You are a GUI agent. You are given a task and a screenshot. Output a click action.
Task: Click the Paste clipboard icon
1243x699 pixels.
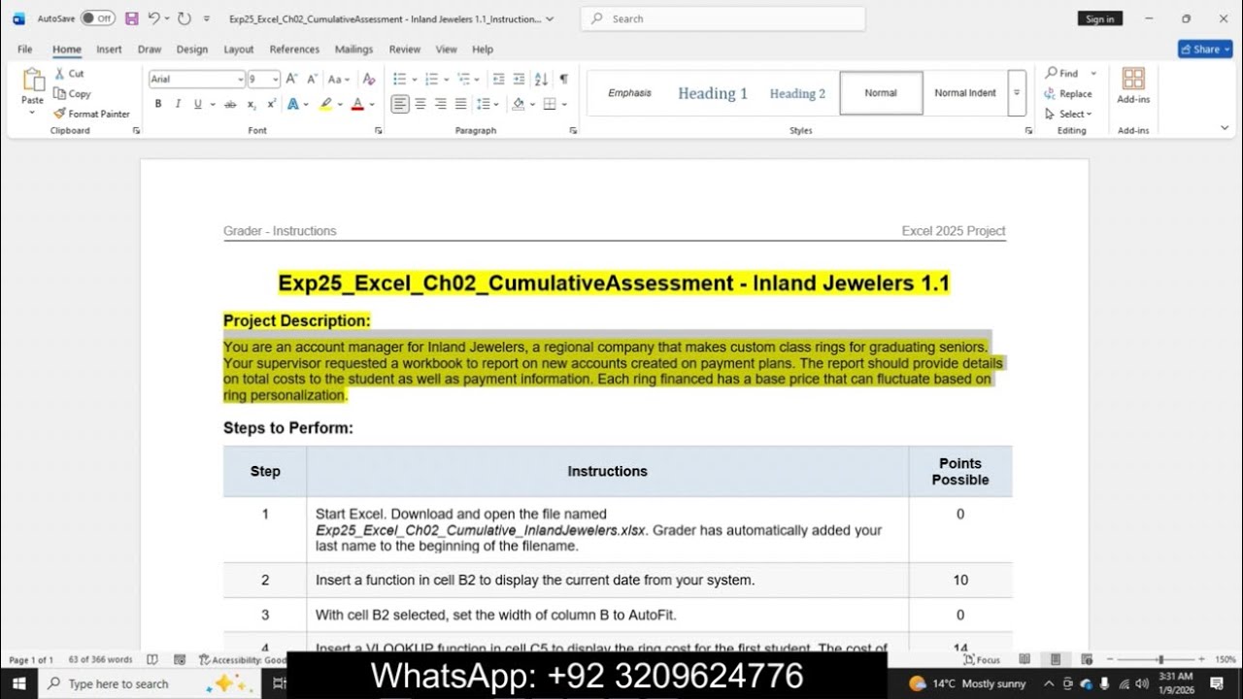tap(32, 82)
